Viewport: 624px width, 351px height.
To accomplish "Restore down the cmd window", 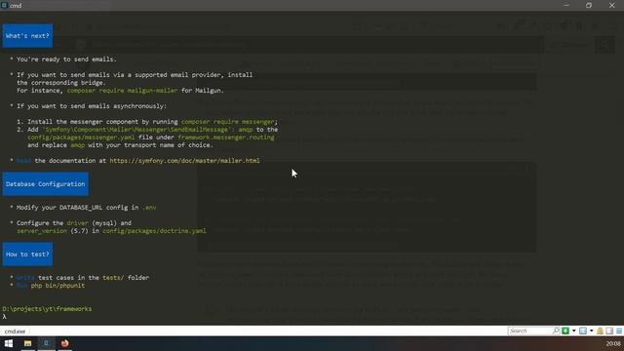I will coord(589,5).
